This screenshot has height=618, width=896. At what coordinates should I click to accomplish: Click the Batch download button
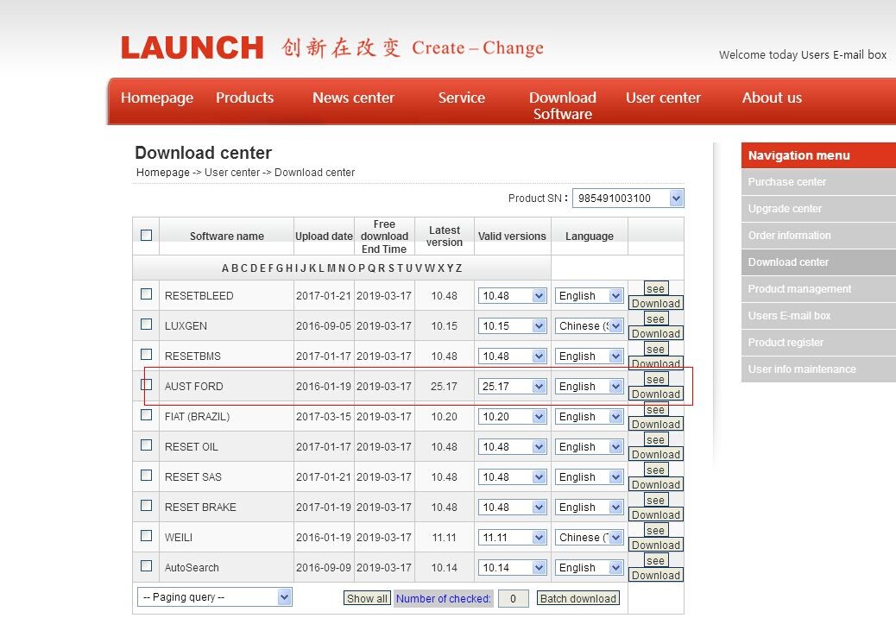tap(578, 599)
